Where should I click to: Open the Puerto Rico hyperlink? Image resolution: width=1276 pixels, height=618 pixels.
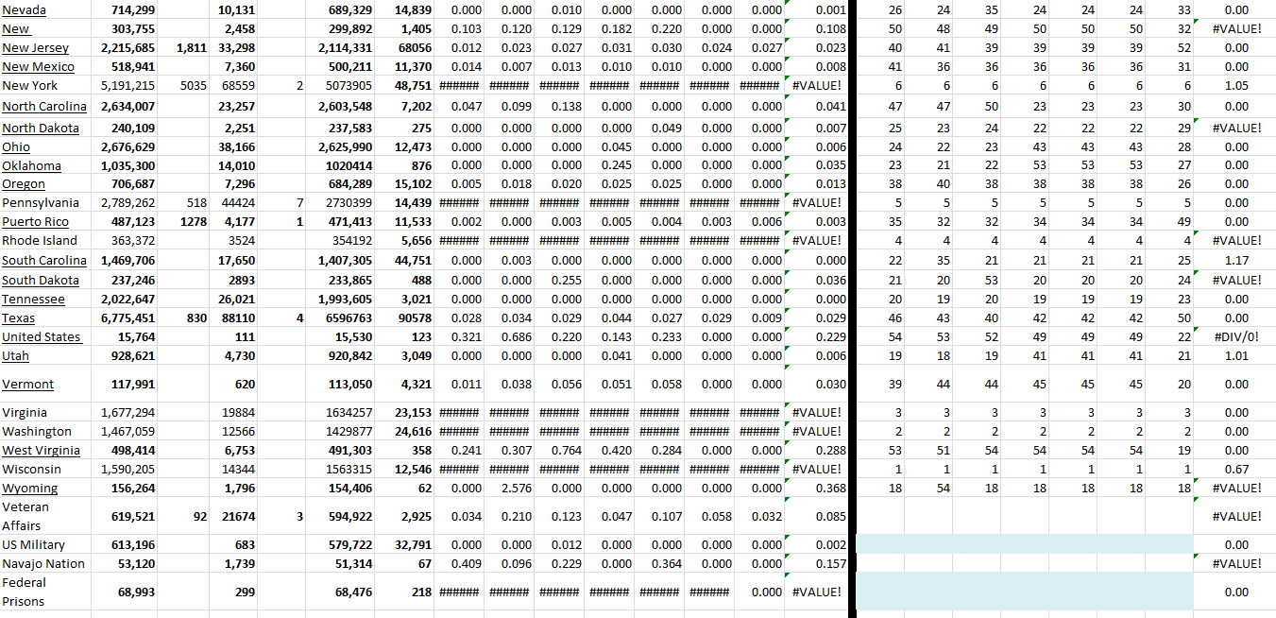point(36,221)
